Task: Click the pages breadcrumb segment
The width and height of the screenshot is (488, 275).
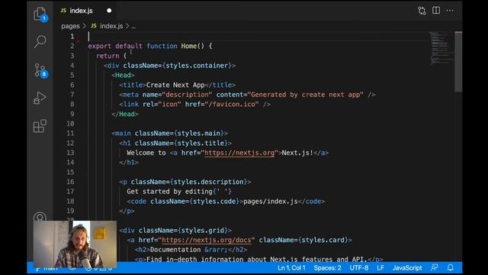Action: point(70,26)
